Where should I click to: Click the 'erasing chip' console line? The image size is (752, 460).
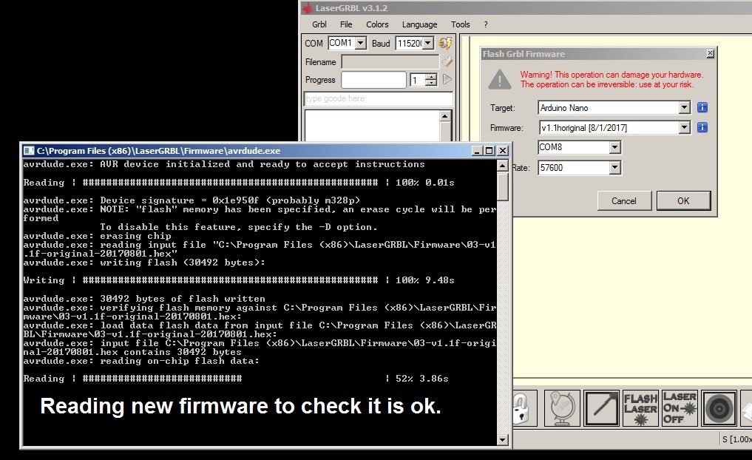pyautogui.click(x=97, y=236)
